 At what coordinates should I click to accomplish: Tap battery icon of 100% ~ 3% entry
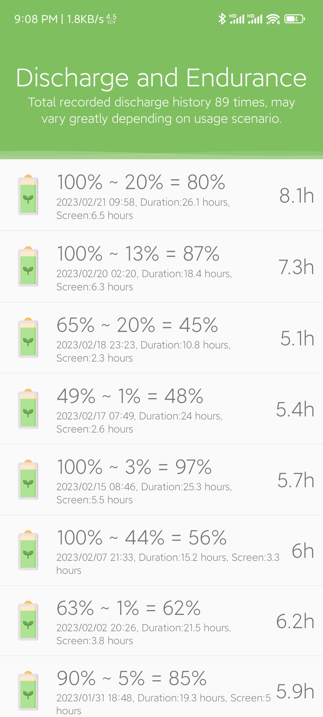(x=28, y=479)
